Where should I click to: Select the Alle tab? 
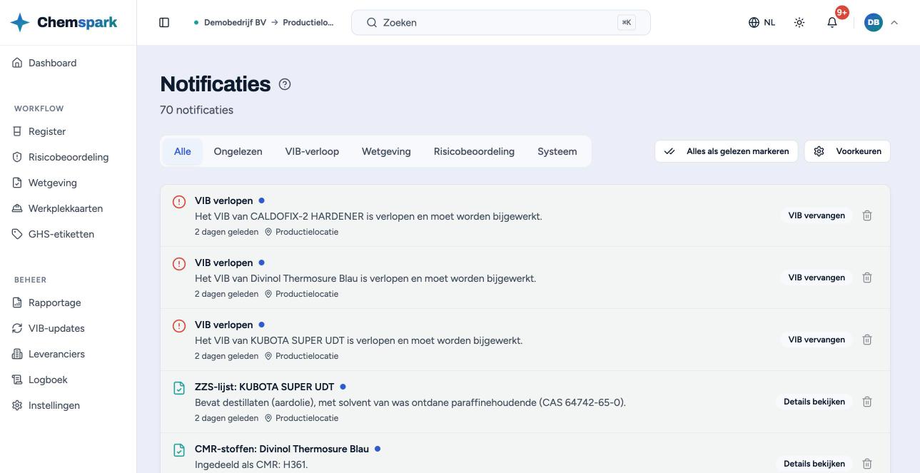[183, 151]
